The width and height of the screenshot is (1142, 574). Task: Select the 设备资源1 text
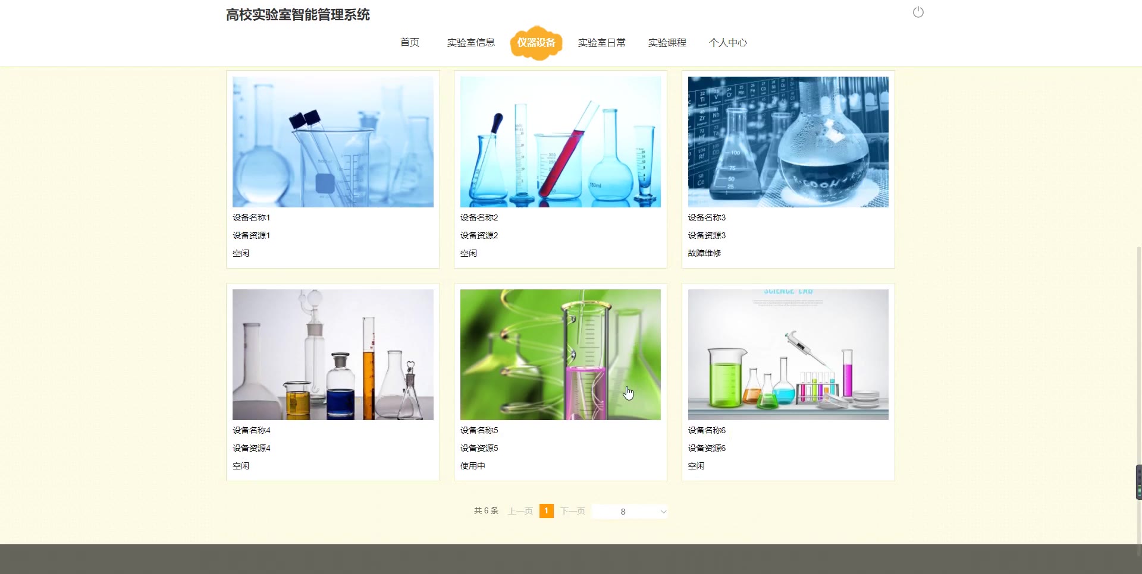252,235
